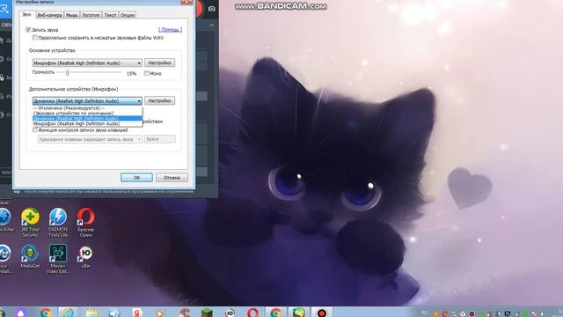Launch the Movavi Video Editor shortcut
The image size is (563, 317).
tap(58, 259)
